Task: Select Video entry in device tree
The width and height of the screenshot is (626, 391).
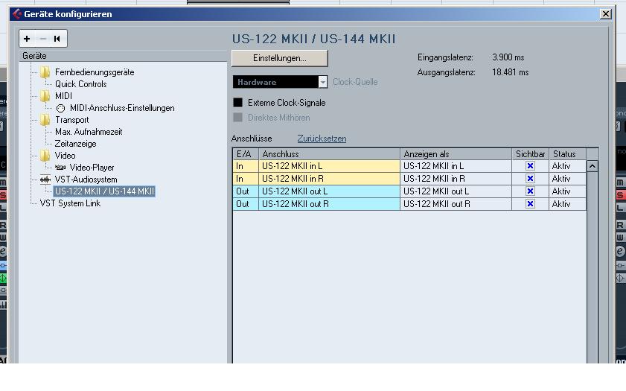Action: 65,156
